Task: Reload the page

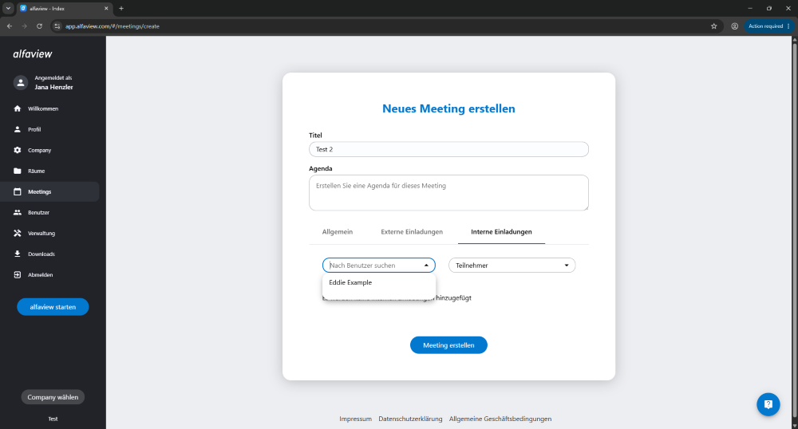Action: pos(39,26)
